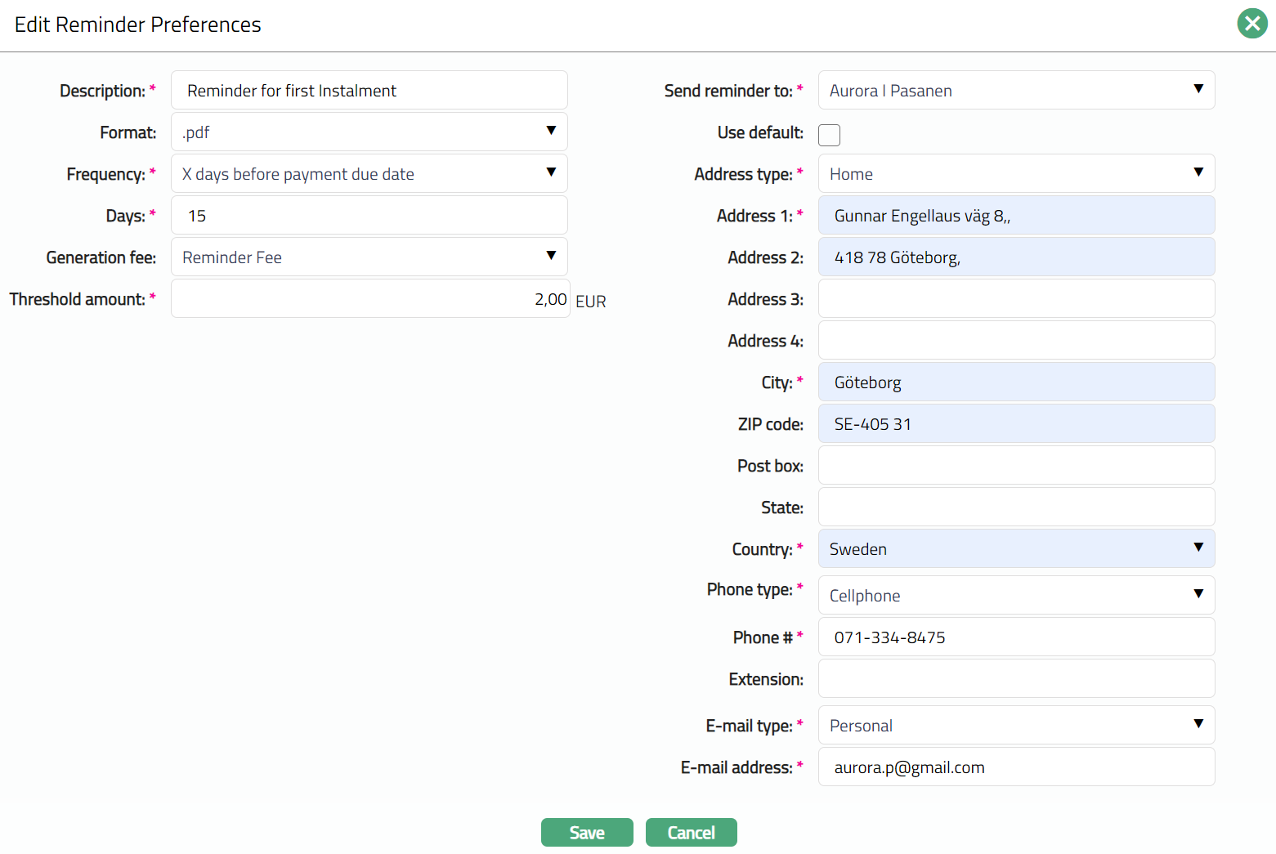Click into the Description text field

tap(369, 91)
